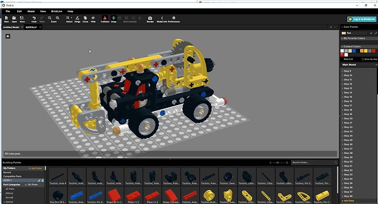Click Log in to BrickLink button
The width and height of the screenshot is (378, 204).
tap(362, 19)
